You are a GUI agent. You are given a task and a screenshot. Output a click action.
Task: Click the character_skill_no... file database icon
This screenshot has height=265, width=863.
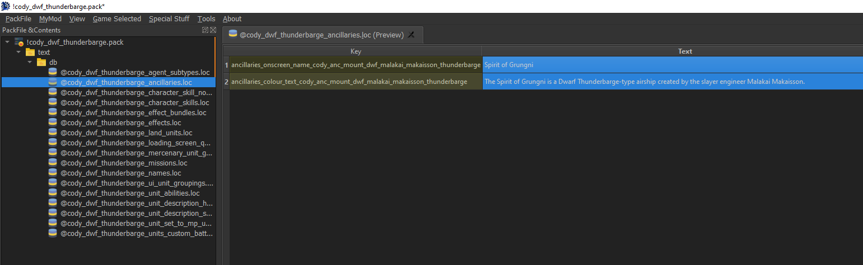tap(53, 92)
